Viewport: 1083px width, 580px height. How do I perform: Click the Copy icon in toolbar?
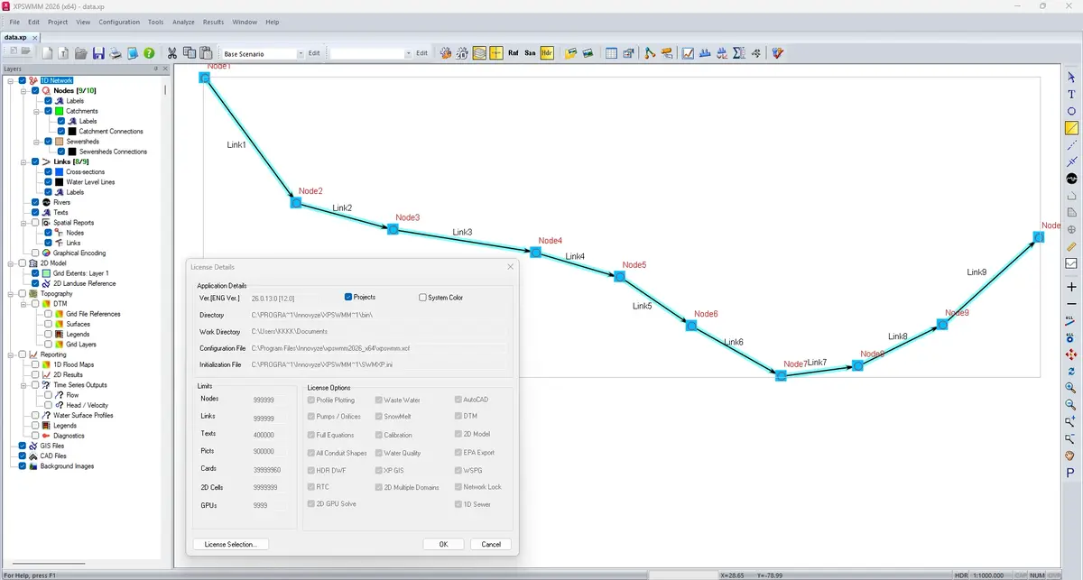[x=189, y=53]
